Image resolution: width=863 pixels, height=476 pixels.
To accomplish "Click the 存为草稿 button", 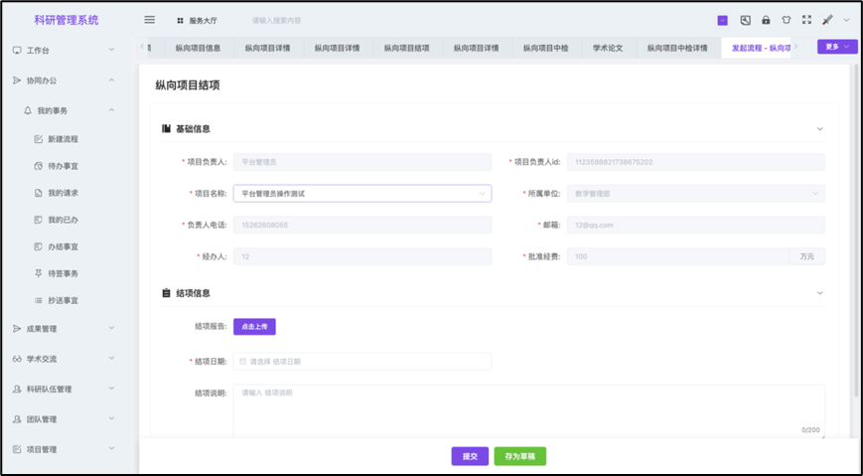I will [x=520, y=456].
